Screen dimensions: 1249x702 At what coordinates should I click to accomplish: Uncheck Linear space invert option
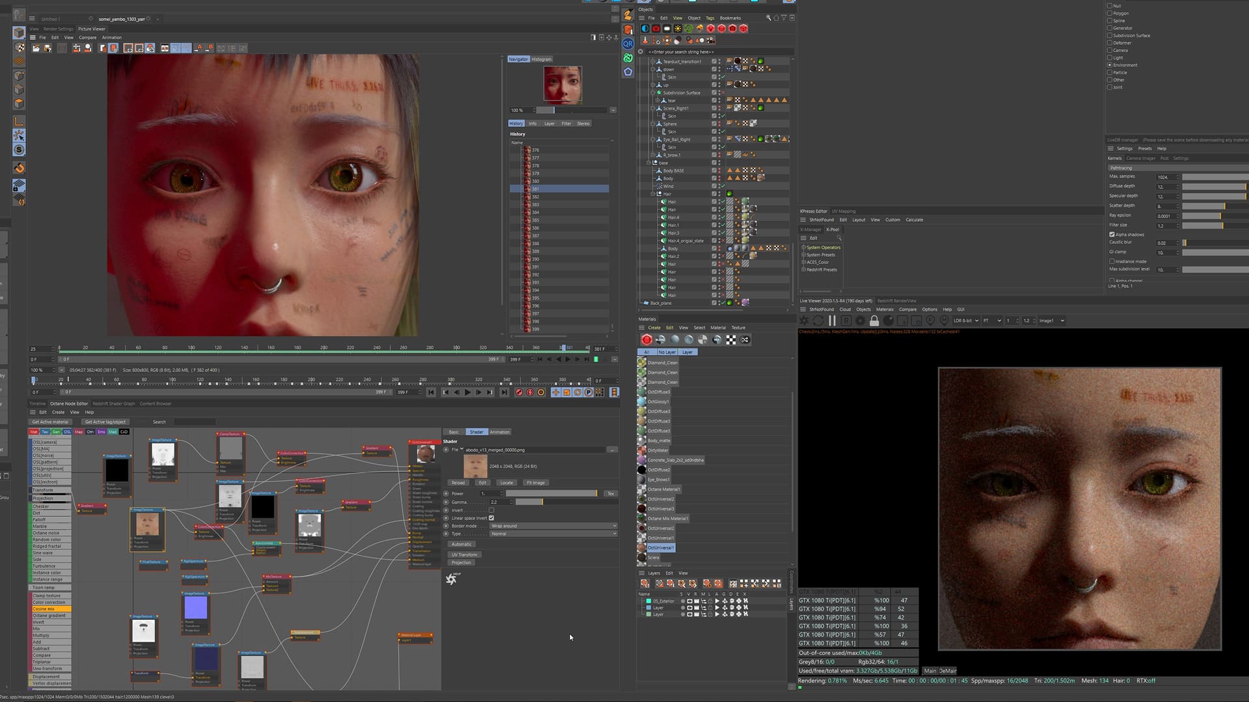(491, 518)
